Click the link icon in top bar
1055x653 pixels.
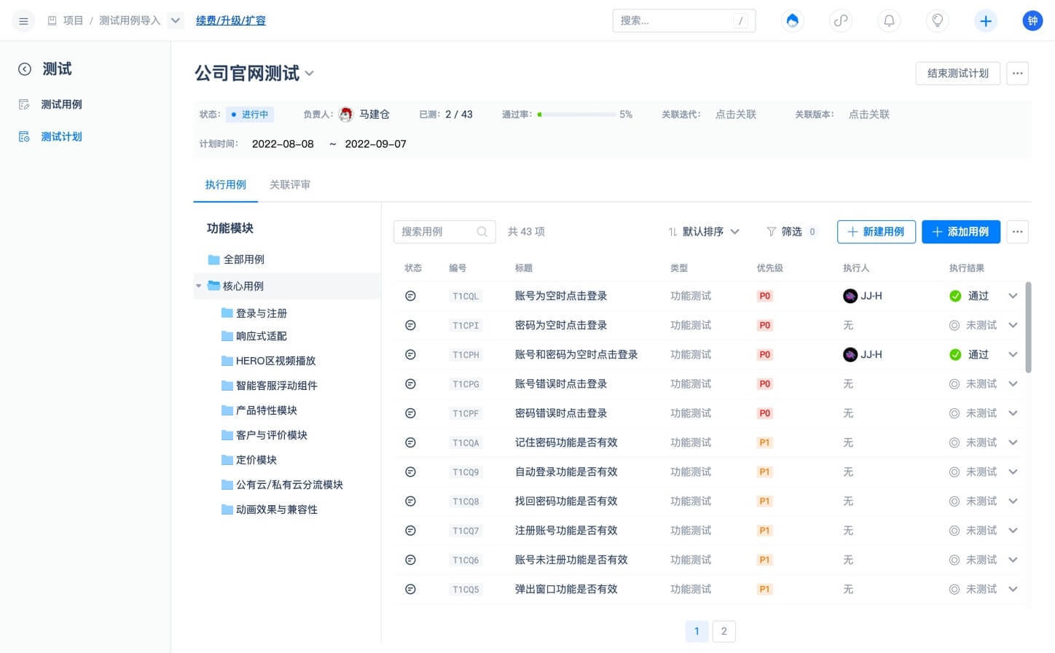point(841,21)
